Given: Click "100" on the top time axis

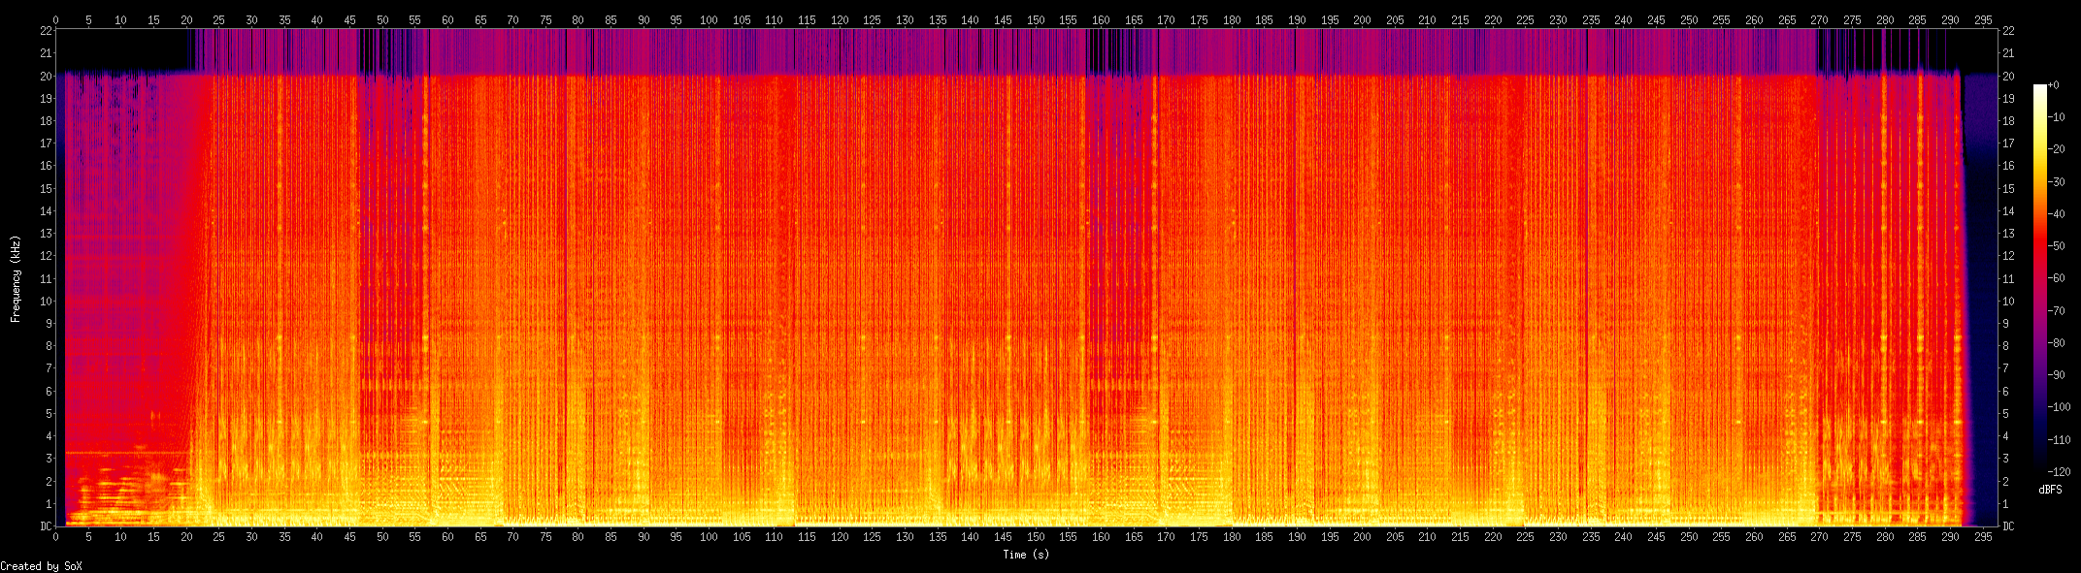Looking at the screenshot, I should [710, 19].
